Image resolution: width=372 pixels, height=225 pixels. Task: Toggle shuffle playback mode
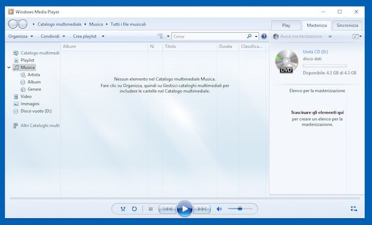(123, 209)
